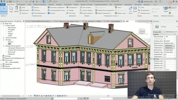Open the Файл menu

coord(3,4)
